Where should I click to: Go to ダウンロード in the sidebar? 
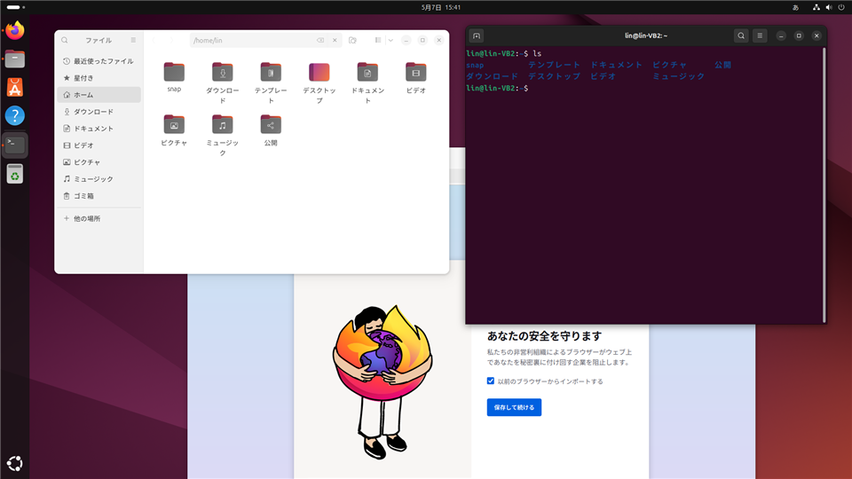click(99, 112)
